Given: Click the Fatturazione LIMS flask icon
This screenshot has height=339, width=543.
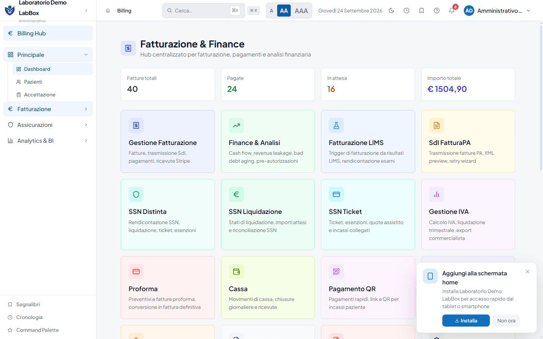Looking at the screenshot, I should (x=336, y=125).
